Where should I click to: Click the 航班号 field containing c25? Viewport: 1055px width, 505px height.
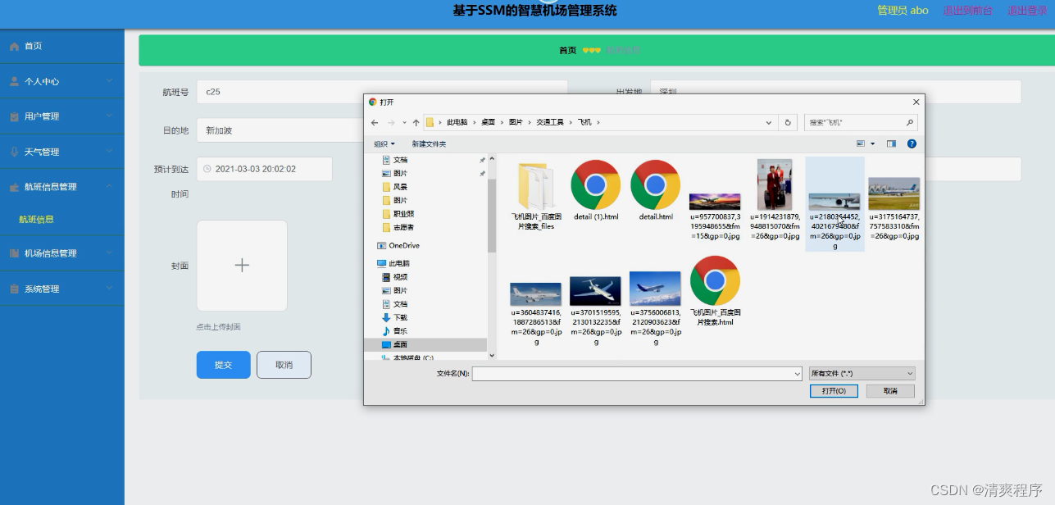tap(382, 92)
